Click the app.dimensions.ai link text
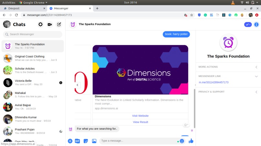The width and height of the screenshot is (261, 146). [106, 108]
